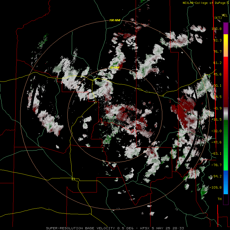Screen dimensions: 230x230
Task: Click the small yellow square highway marker
Action: click(73, 179)
